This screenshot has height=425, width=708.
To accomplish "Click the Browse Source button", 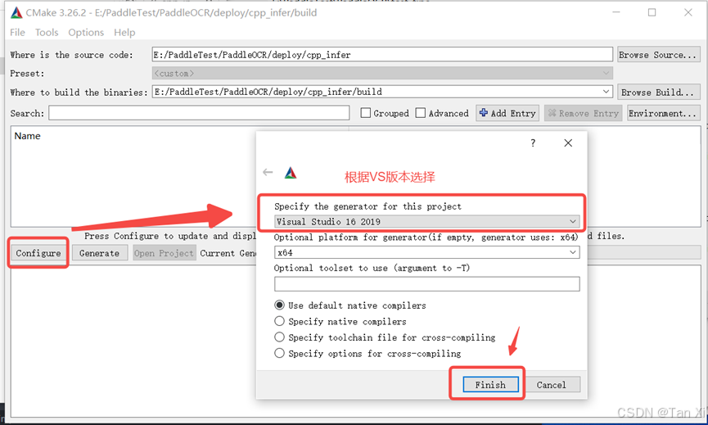I will 658,55.
